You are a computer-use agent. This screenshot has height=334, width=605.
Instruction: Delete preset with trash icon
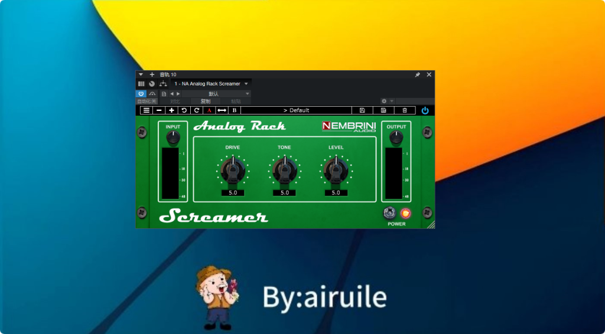pyautogui.click(x=405, y=110)
